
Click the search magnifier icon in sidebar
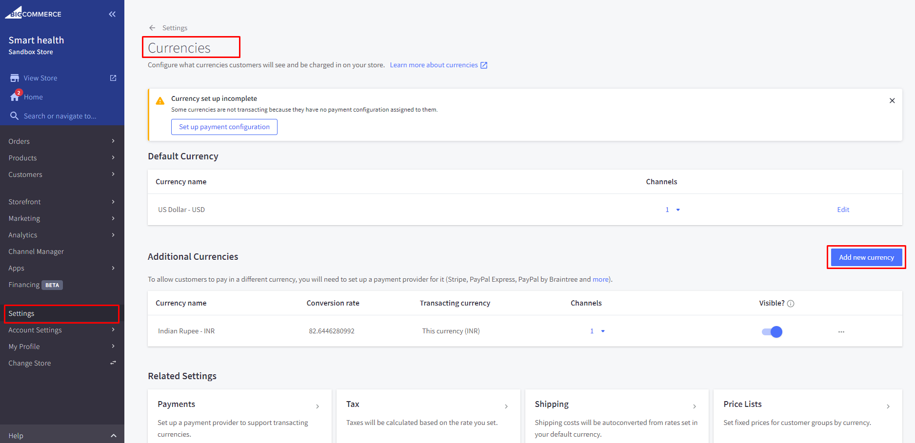(14, 116)
